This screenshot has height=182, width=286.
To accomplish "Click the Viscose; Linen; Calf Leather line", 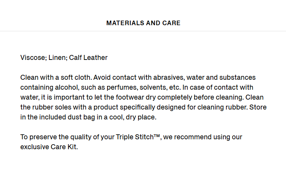I will tap(64, 58).
